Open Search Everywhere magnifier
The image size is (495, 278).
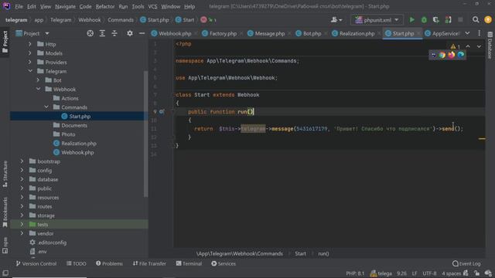click(x=476, y=20)
